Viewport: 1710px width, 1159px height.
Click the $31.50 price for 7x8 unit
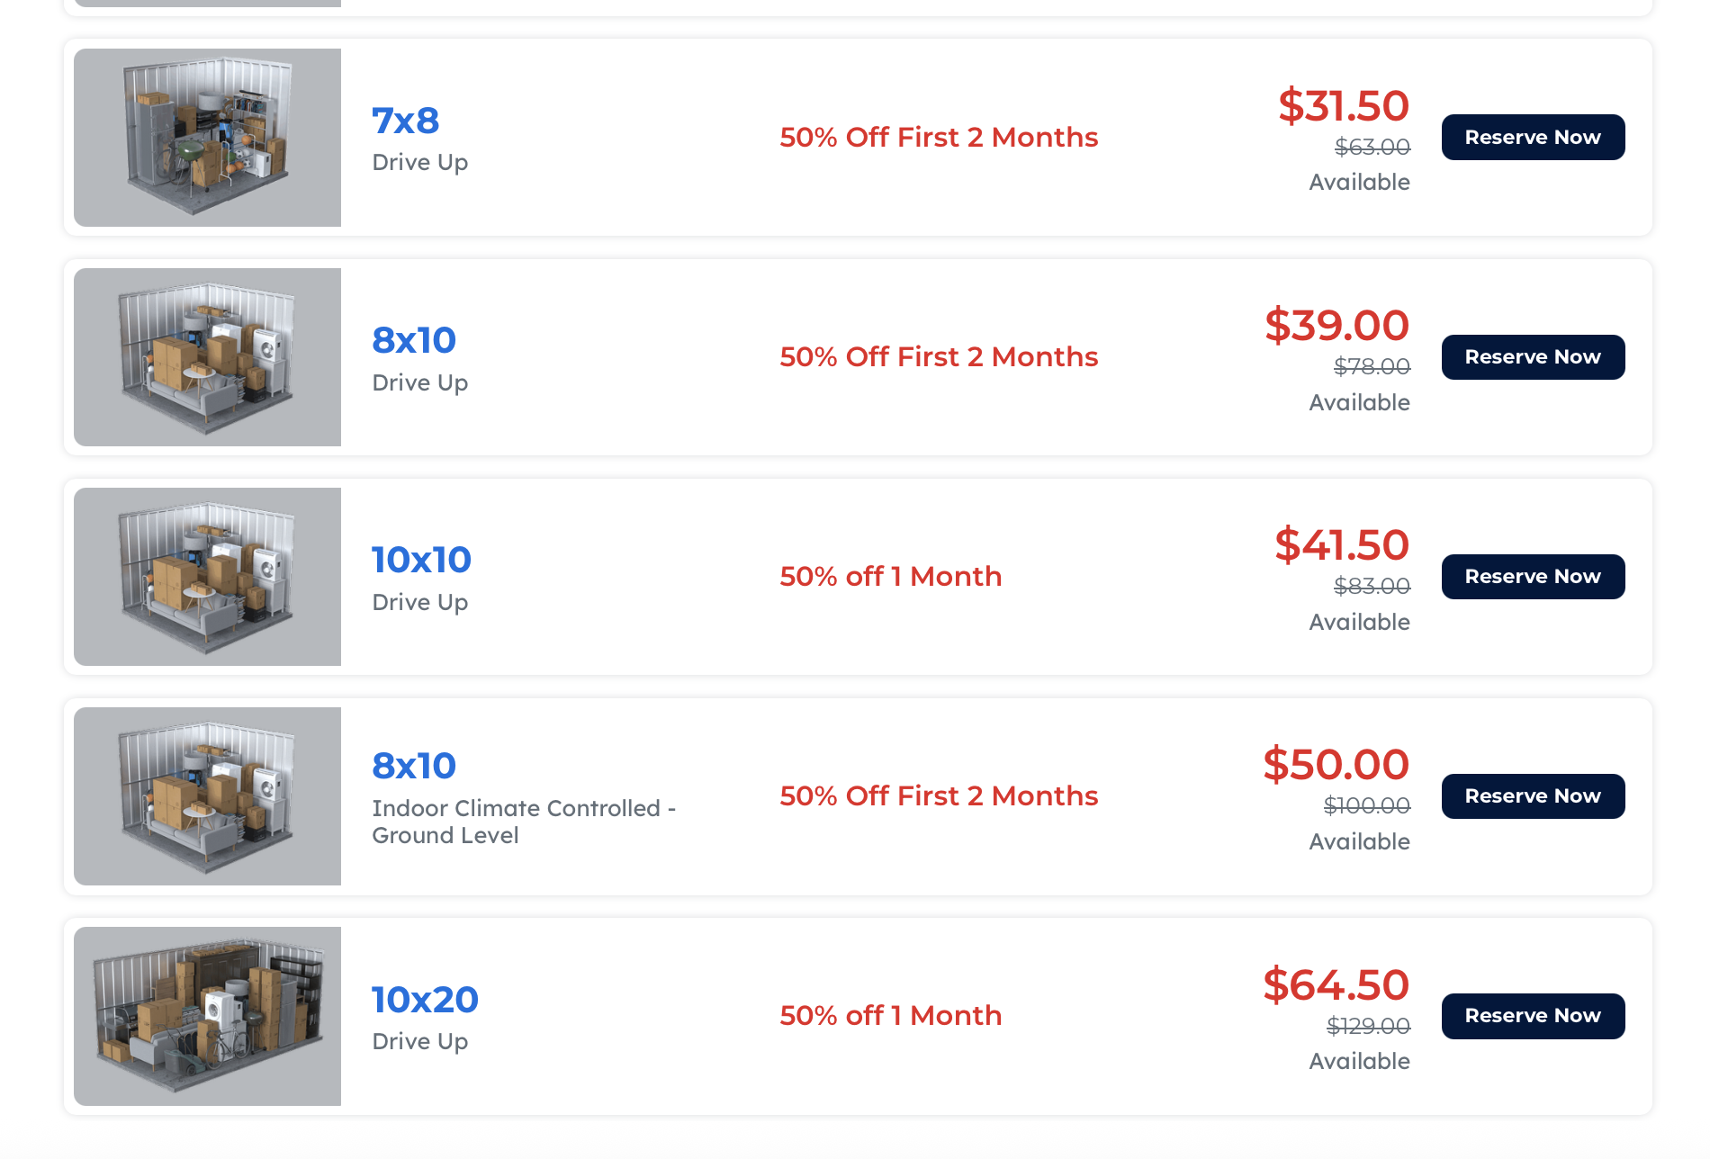(x=1344, y=106)
